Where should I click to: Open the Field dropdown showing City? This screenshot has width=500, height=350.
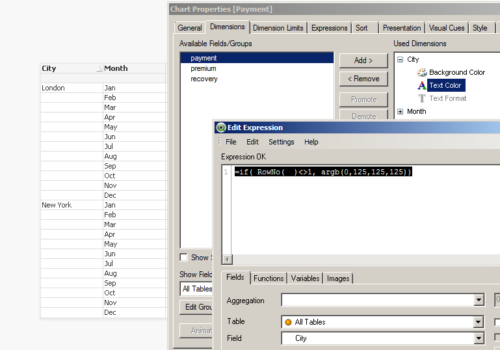pos(479,338)
